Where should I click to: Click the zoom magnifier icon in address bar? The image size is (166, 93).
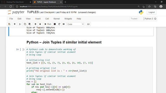pos(139,6)
